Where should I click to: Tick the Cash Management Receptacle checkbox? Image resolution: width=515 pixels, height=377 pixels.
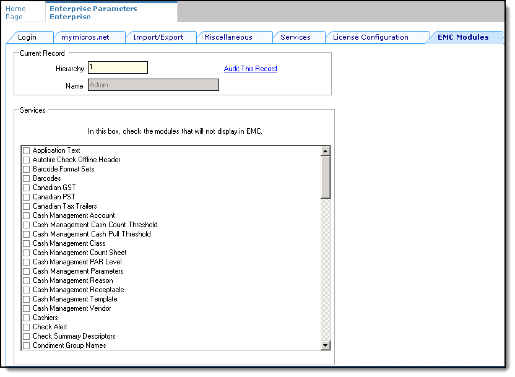[x=26, y=290]
